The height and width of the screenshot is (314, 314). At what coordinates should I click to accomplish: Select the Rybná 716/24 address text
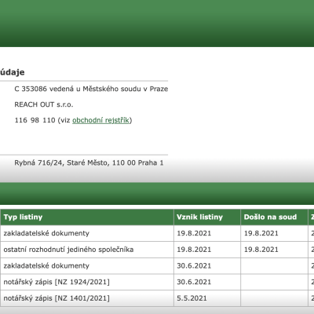pyautogui.click(x=89, y=162)
